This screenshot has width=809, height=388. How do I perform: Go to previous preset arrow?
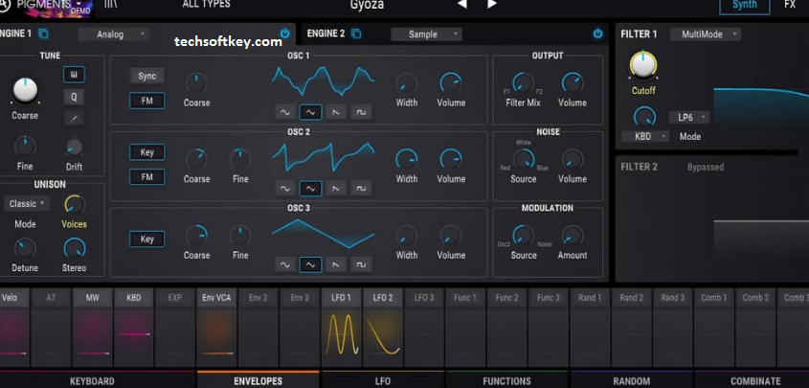click(x=462, y=5)
